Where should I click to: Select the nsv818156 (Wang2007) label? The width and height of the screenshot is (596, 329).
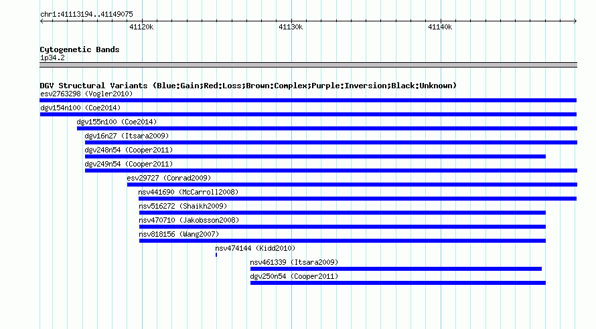(179, 234)
